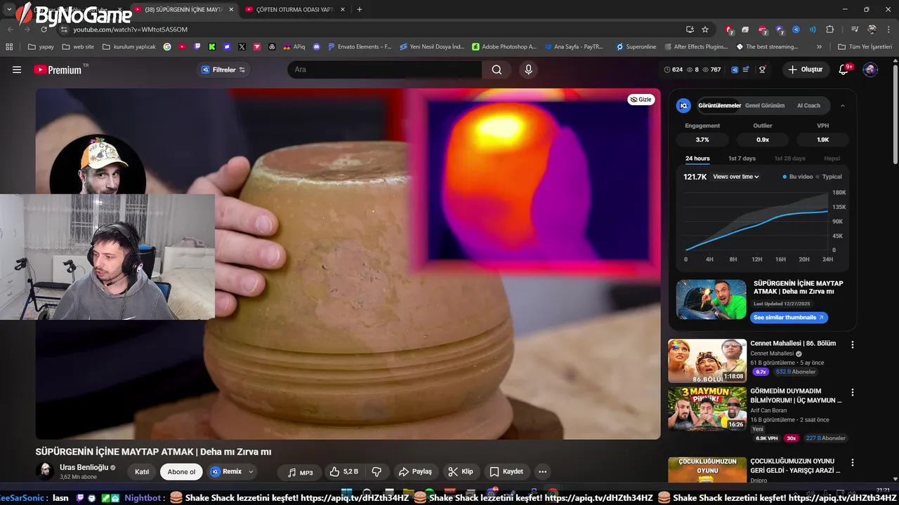Switch to ÇÖPTEN OTURMA ODASI browser tab
Image resolution: width=899 pixels, height=505 pixels.
(295, 10)
